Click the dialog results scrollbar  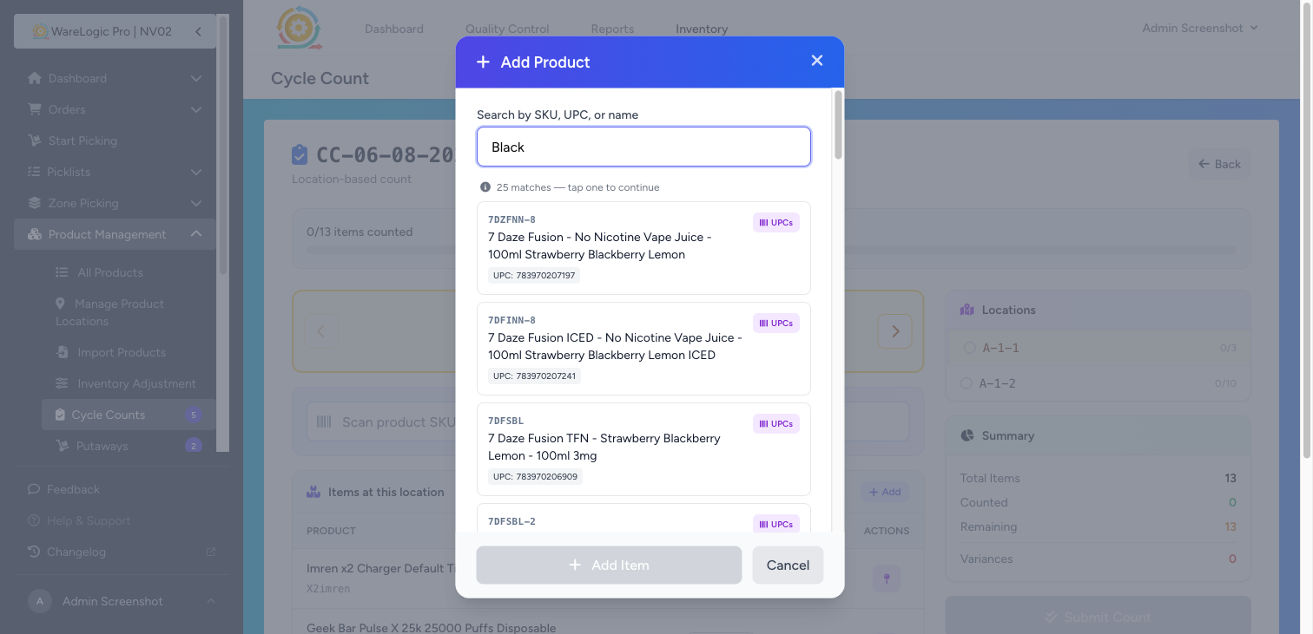(838, 125)
